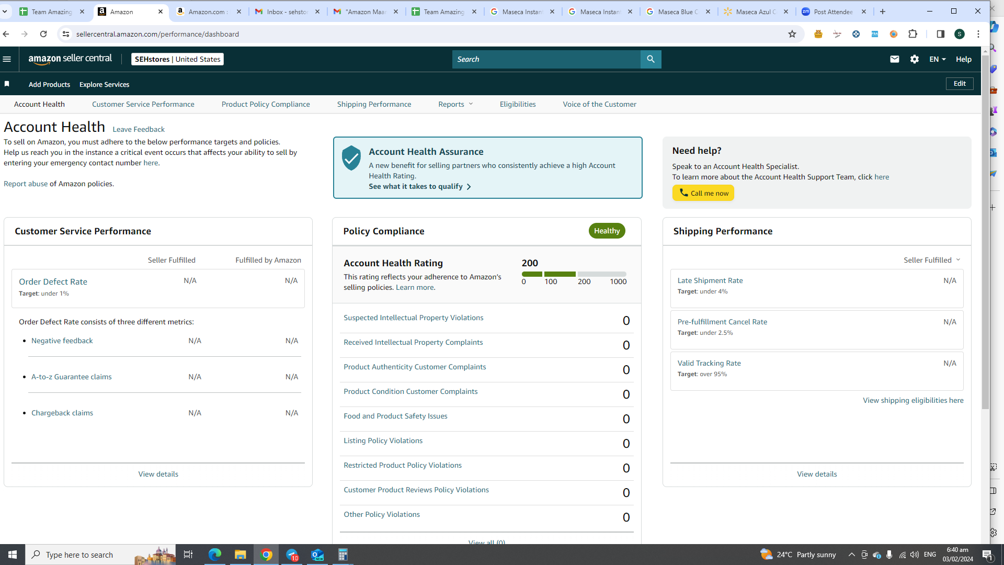Open the Order Defect Rate link
The image size is (1004, 565).
tap(53, 281)
